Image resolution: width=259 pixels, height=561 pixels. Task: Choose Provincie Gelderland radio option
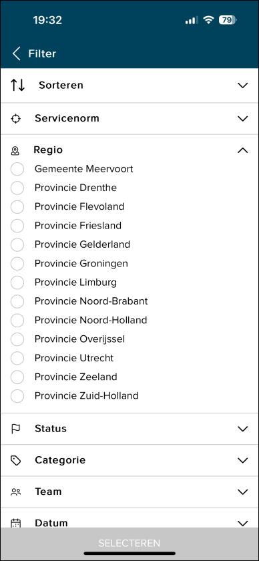point(17,244)
